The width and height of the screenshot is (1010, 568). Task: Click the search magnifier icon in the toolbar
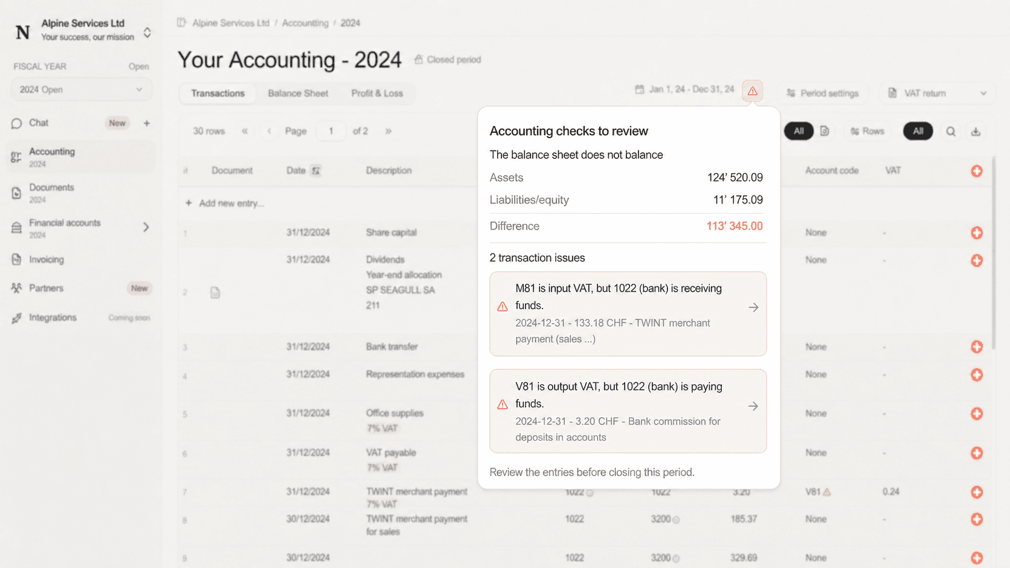click(x=951, y=132)
